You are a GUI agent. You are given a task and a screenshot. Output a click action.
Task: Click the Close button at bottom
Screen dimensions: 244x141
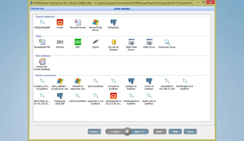[x=190, y=132]
